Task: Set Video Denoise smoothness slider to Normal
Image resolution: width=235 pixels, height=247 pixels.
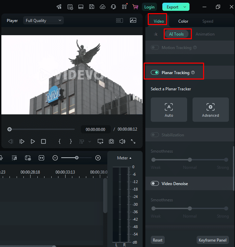Action: tap(190, 208)
